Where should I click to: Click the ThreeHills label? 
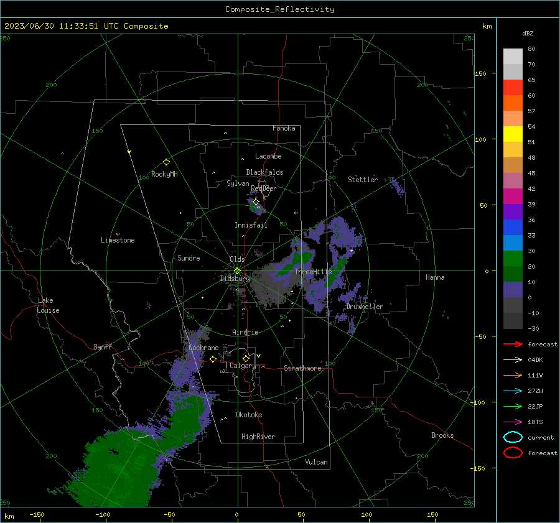[x=313, y=272]
